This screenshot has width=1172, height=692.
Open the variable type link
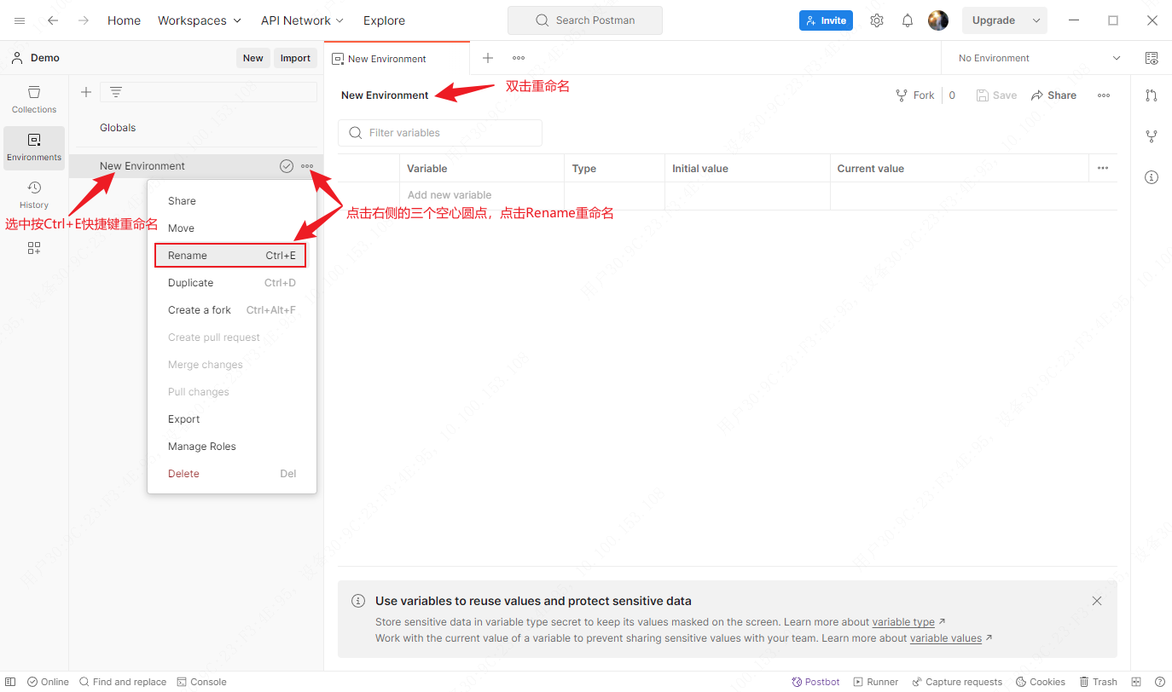pos(903,622)
